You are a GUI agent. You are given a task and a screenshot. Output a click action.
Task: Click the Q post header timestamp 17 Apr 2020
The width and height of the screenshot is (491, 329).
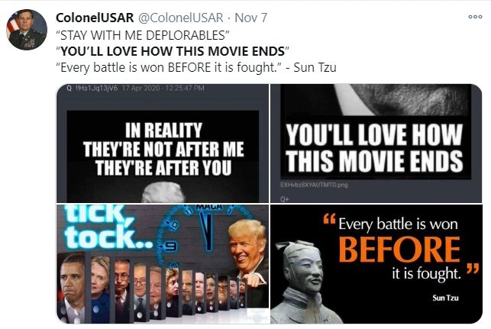[x=163, y=89]
